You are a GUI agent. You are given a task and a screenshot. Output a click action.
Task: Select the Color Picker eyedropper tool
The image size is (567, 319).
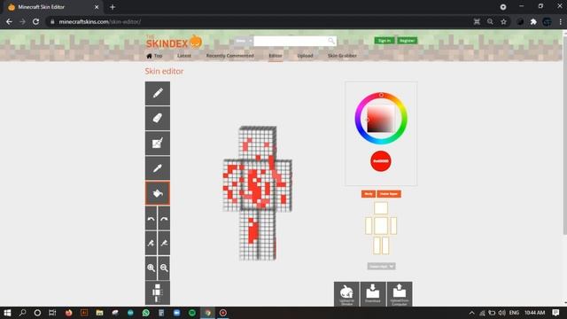[x=158, y=168]
